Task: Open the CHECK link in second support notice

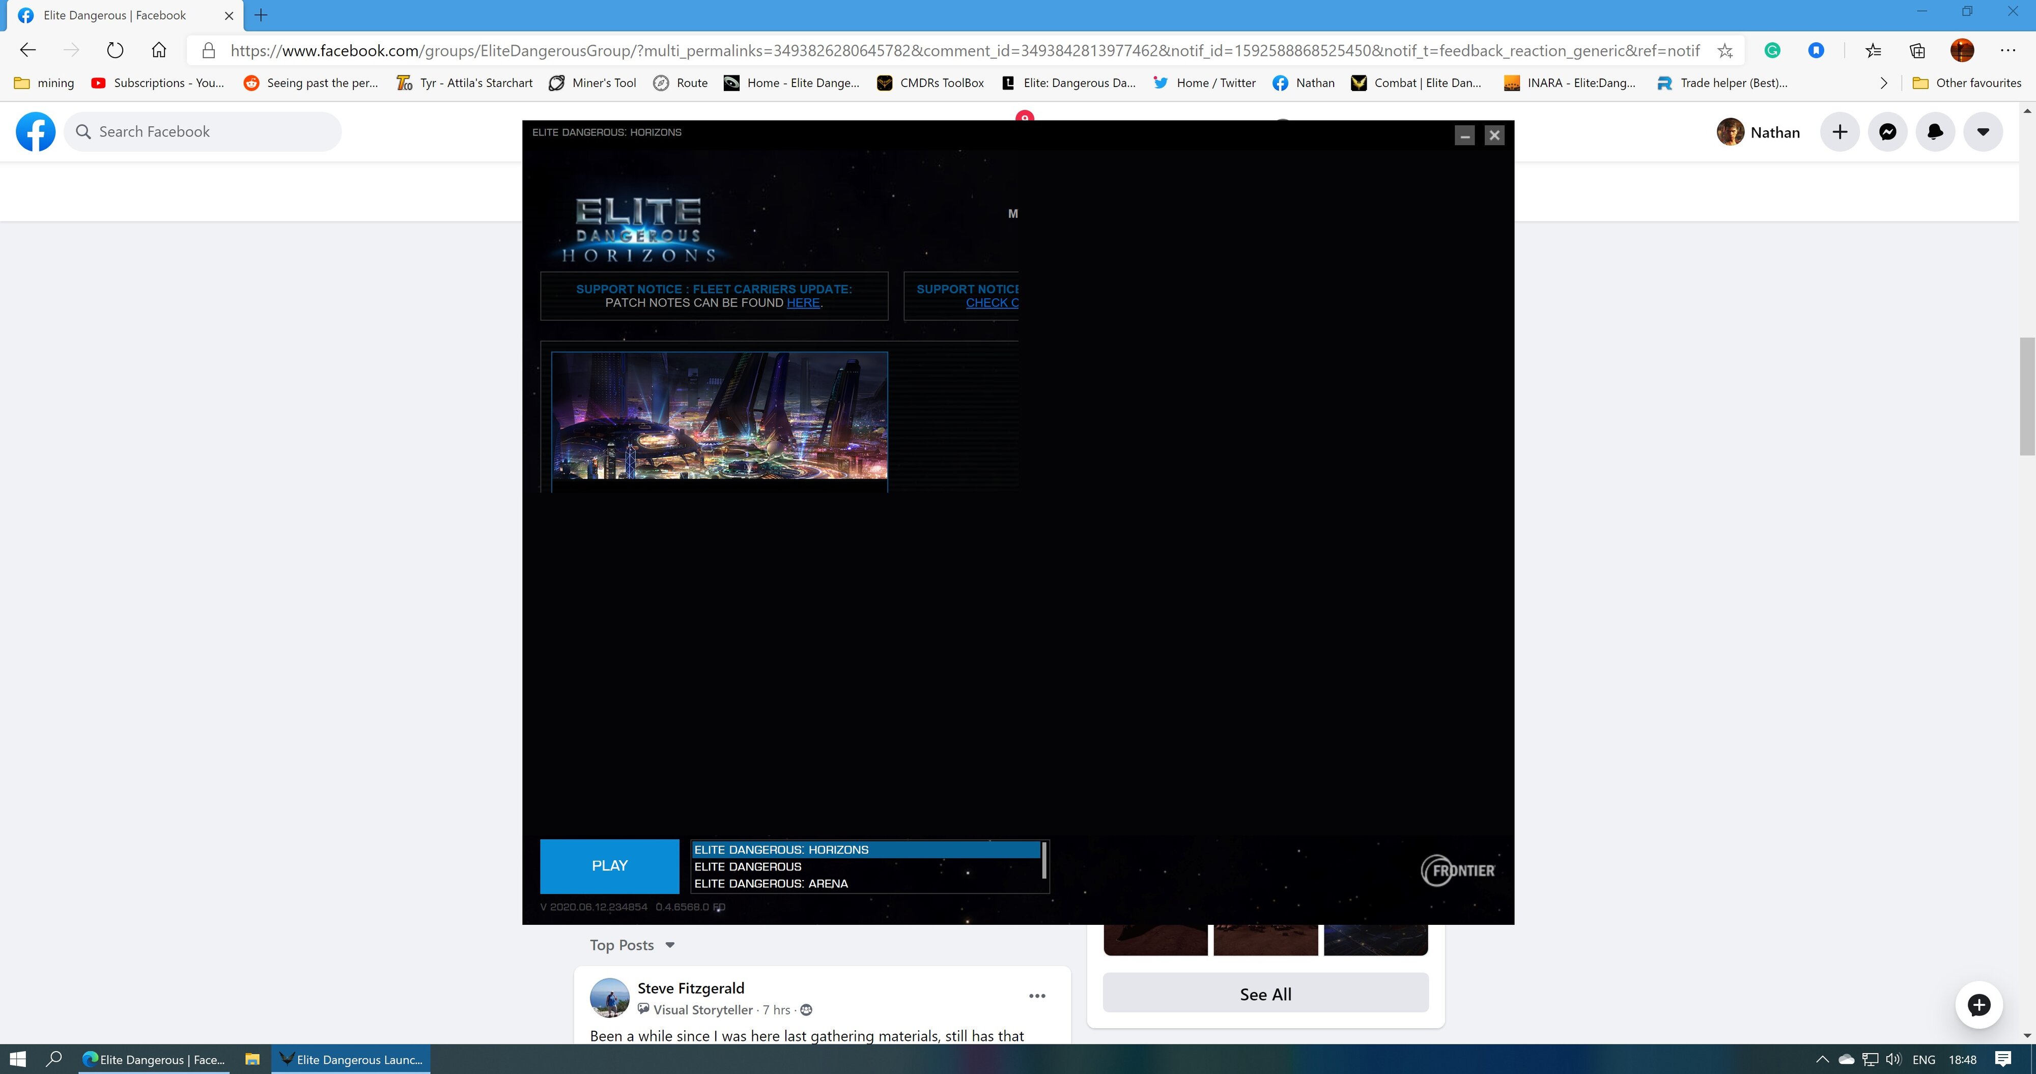Action: pyautogui.click(x=992, y=303)
